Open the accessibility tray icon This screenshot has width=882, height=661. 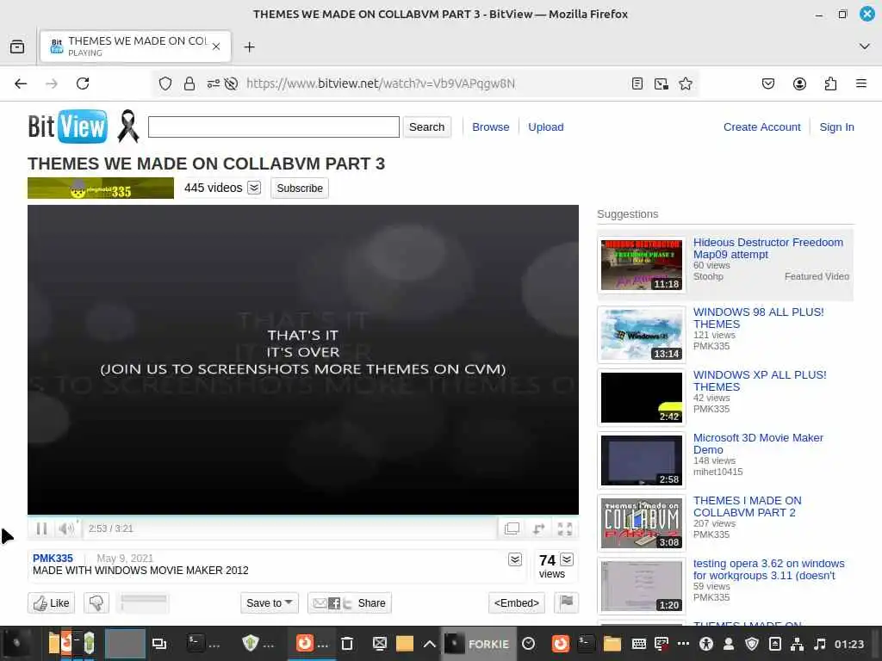706,644
